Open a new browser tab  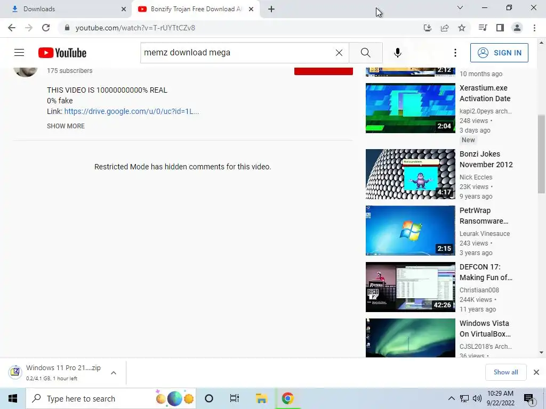click(x=271, y=9)
